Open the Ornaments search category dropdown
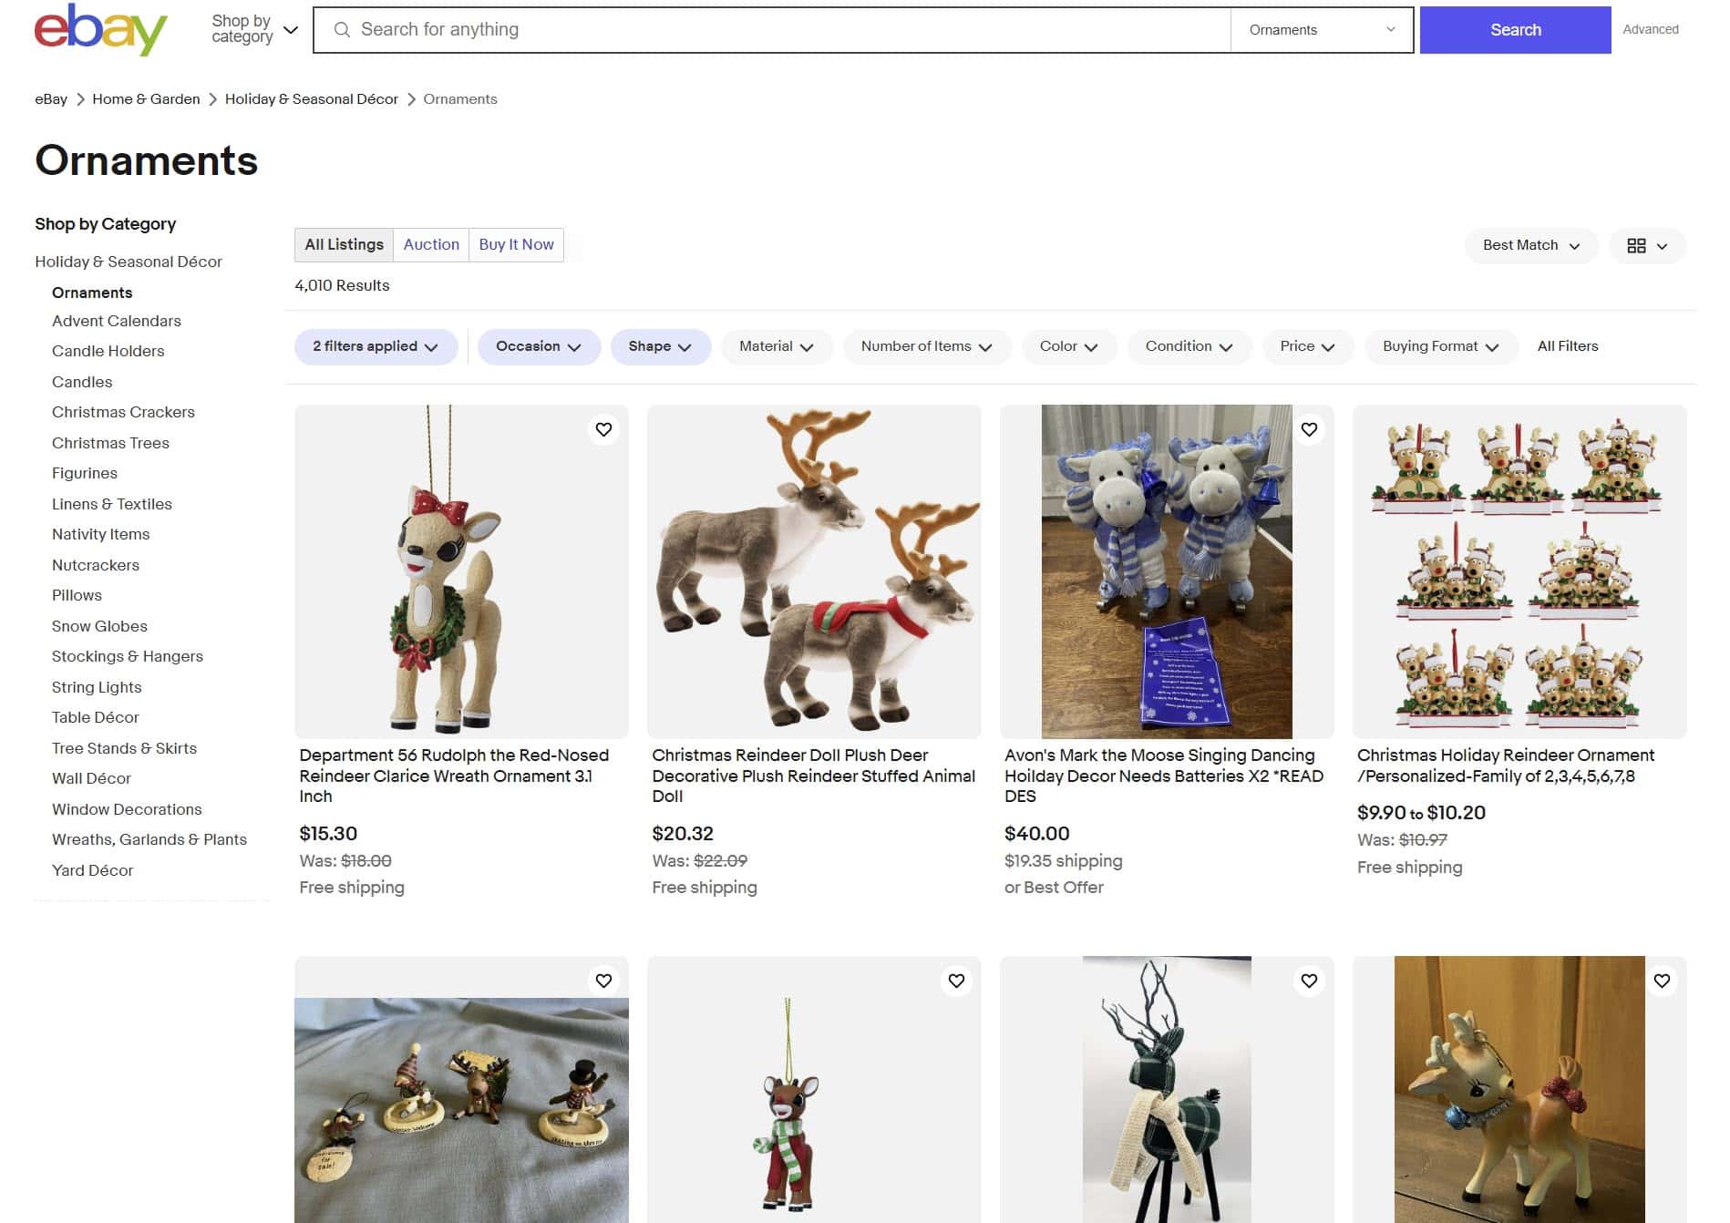Image resolution: width=1730 pixels, height=1223 pixels. (1322, 30)
